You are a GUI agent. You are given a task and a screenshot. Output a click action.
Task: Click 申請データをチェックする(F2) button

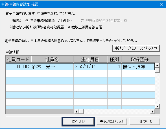[136, 48]
